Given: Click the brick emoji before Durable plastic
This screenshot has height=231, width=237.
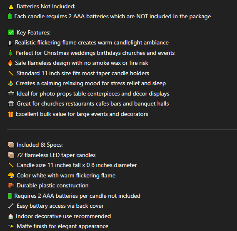Looking at the screenshot, I should click(x=11, y=185).
